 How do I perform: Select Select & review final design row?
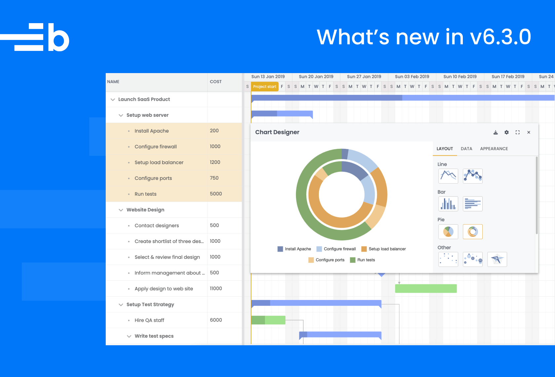174,257
